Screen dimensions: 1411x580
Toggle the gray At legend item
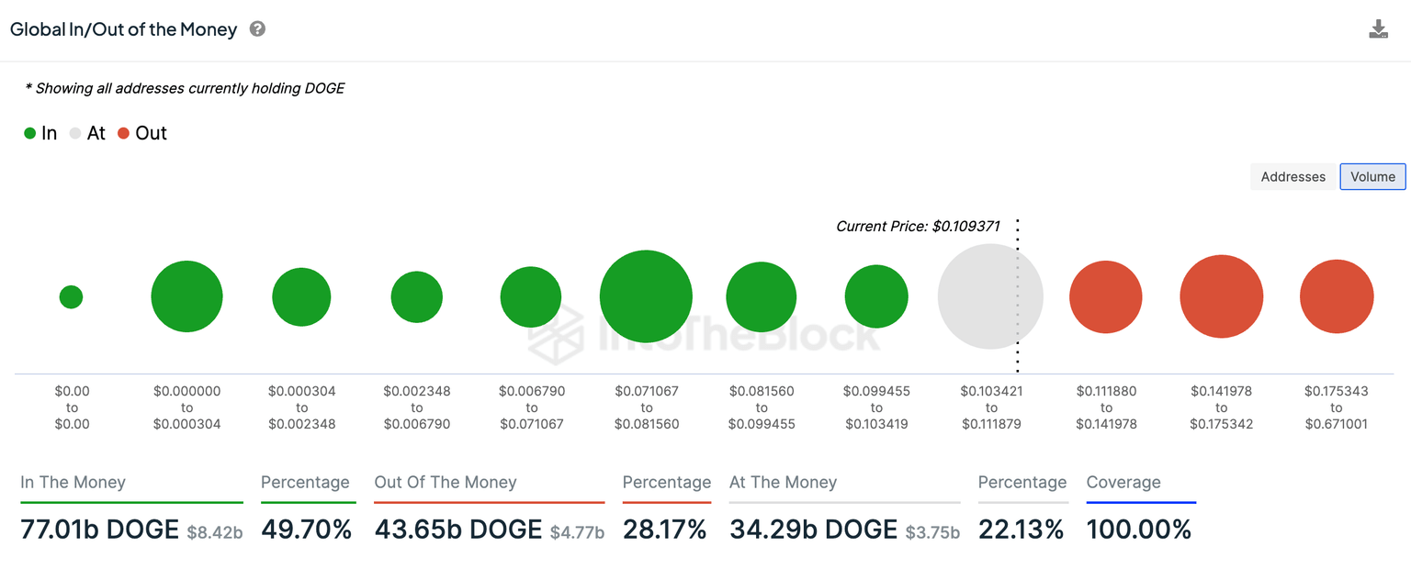click(x=88, y=133)
